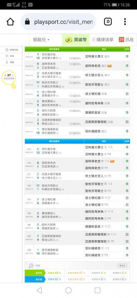Open the browser three-dot menu
Screen dimensions: 137x298
(x=125, y=22)
